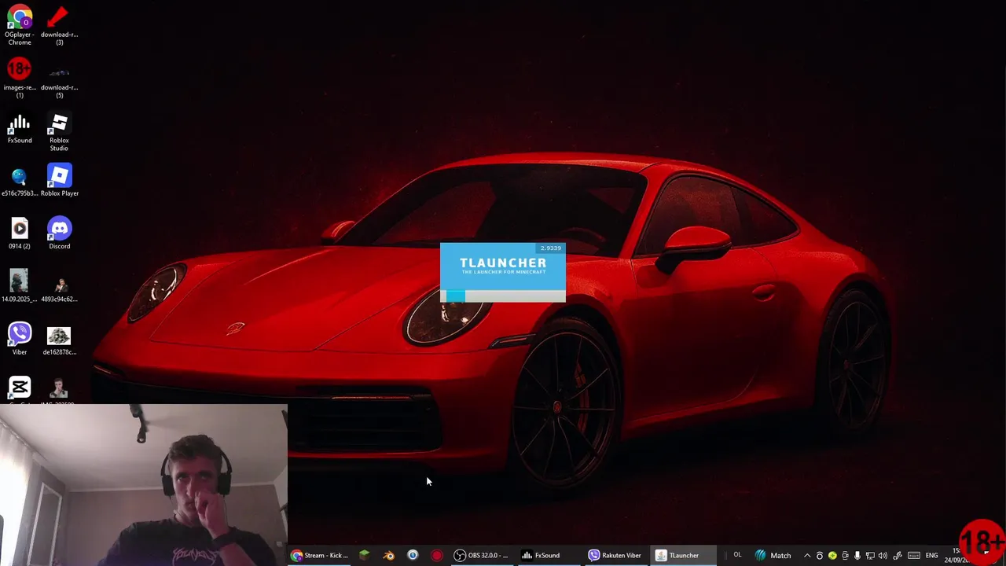Open the network tray icon
The width and height of the screenshot is (1006, 566).
coord(870,556)
